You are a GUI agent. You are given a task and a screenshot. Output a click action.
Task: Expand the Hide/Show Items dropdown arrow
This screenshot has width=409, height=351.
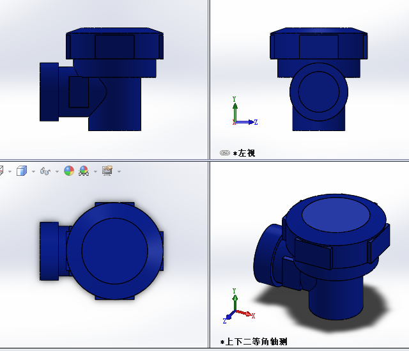(57, 171)
